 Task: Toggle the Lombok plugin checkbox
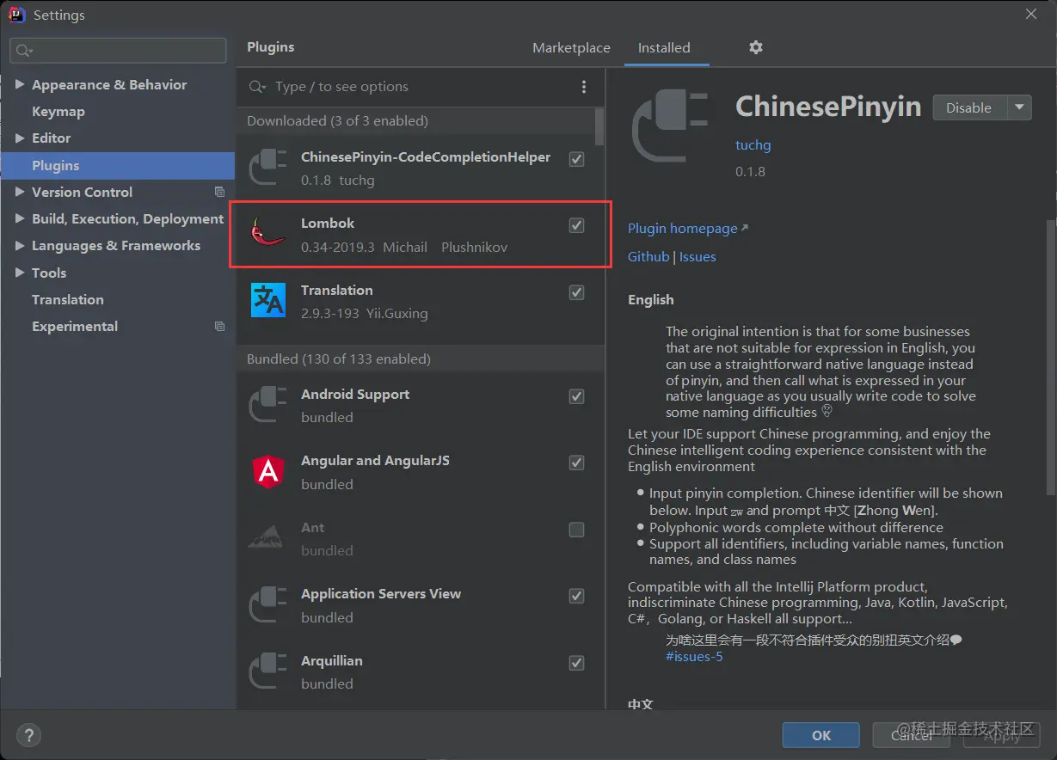[x=577, y=225]
